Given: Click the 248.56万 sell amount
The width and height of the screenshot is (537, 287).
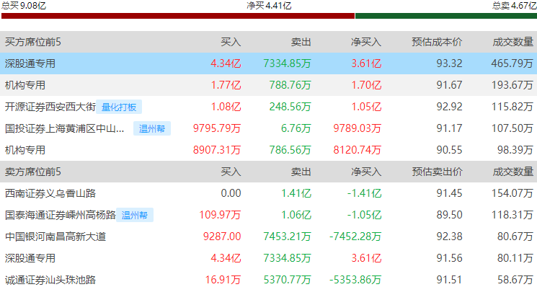Looking at the screenshot, I should (290, 107).
